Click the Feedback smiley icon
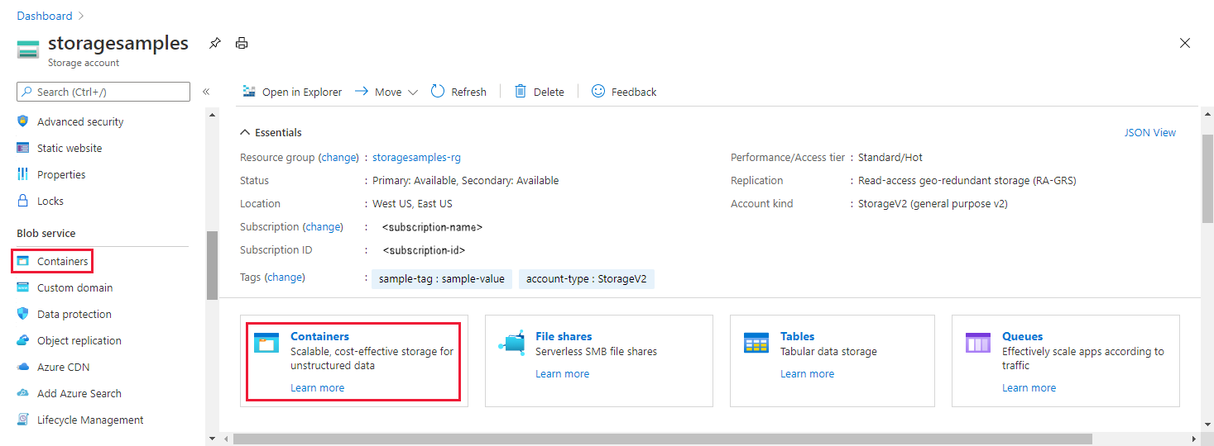 pos(598,91)
